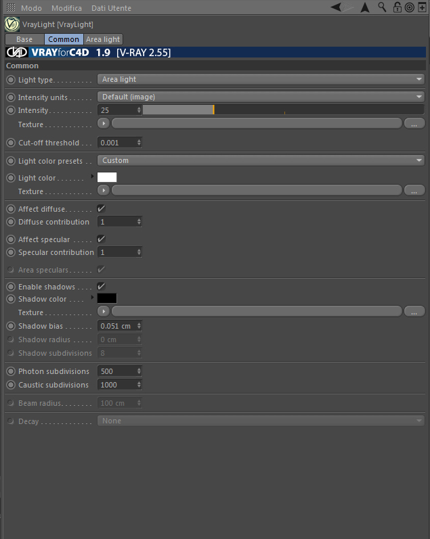Switch to the Area light tab
Image resolution: width=430 pixels, height=539 pixels.
pos(103,39)
